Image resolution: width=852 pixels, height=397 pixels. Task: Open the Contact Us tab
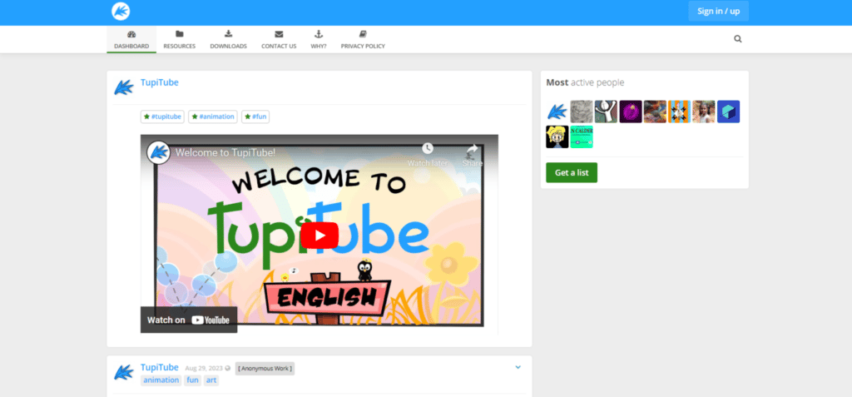279,39
